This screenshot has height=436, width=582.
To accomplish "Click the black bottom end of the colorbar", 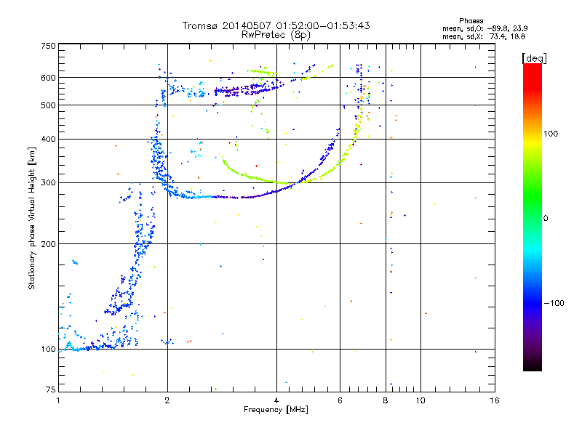I will pos(533,366).
